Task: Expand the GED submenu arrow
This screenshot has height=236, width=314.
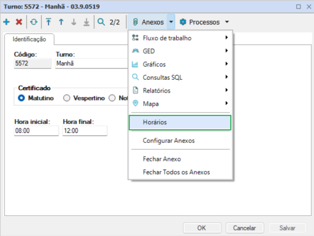Action: (x=227, y=51)
